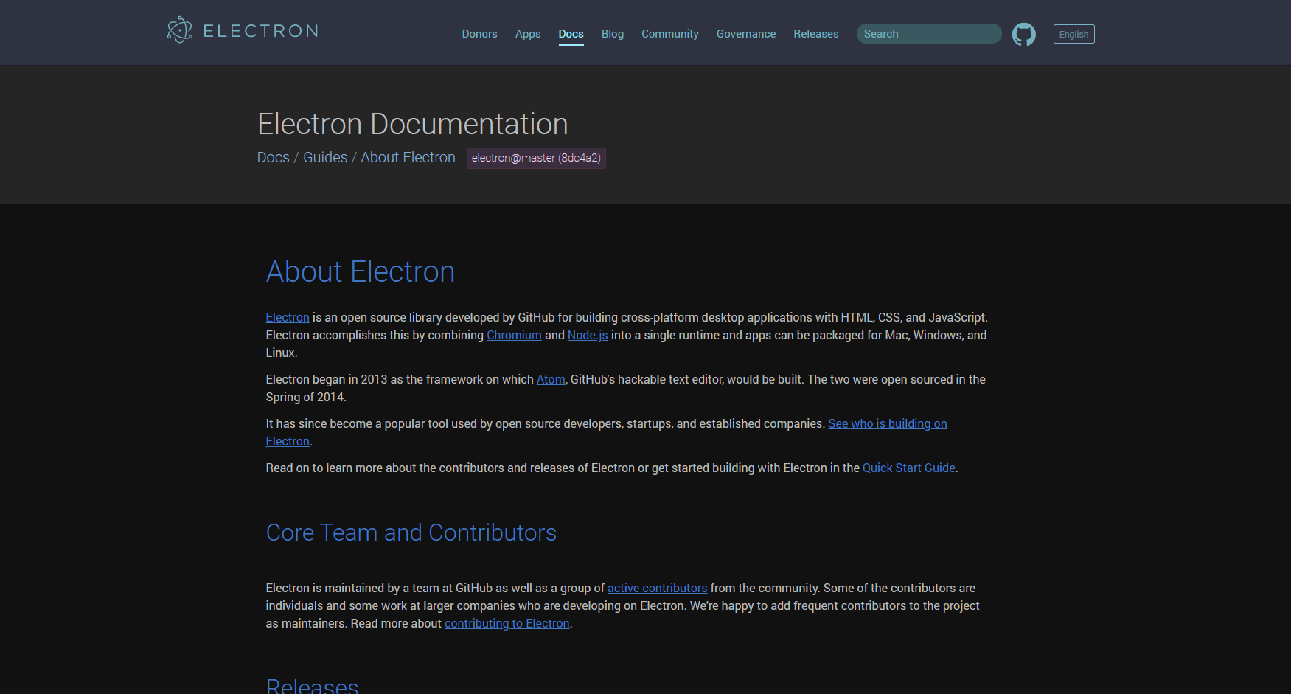Click the text 'Spring of 2014.'
Image resolution: width=1291 pixels, height=694 pixels.
tap(306, 397)
